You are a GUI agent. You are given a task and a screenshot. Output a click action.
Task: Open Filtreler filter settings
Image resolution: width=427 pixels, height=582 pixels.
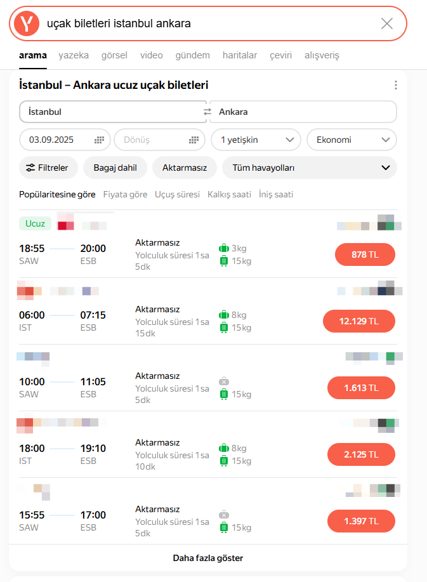point(48,168)
